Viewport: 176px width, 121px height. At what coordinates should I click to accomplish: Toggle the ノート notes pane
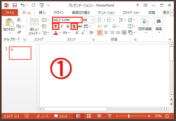click(x=43, y=116)
